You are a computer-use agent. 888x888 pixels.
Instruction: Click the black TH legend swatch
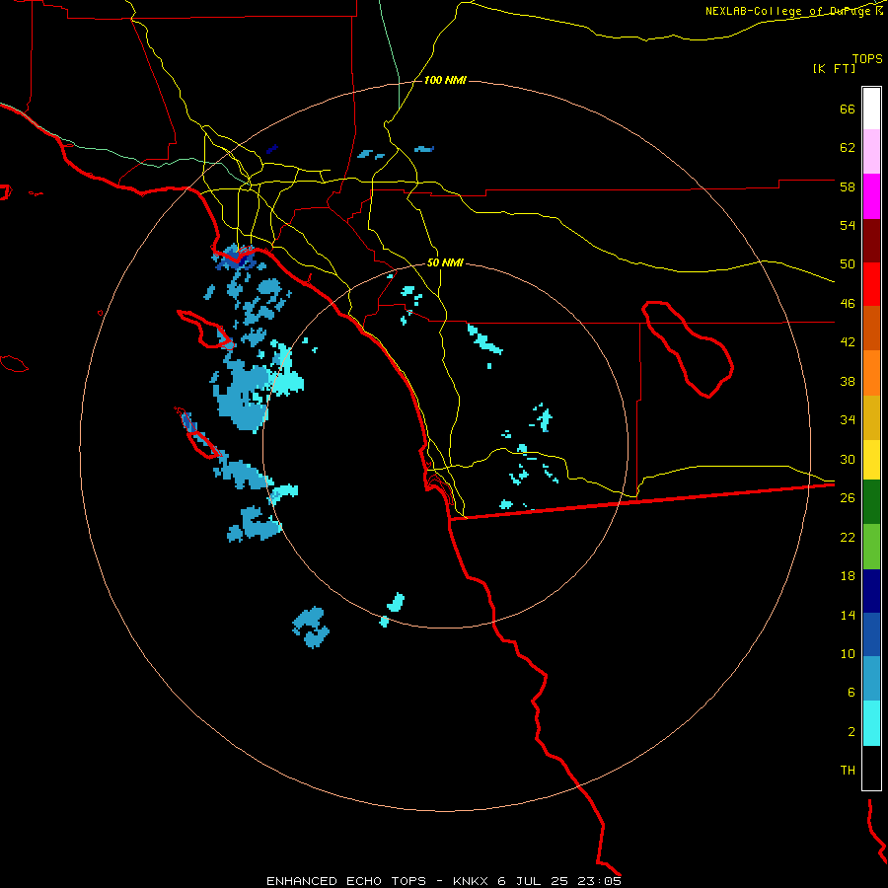[x=871, y=768]
